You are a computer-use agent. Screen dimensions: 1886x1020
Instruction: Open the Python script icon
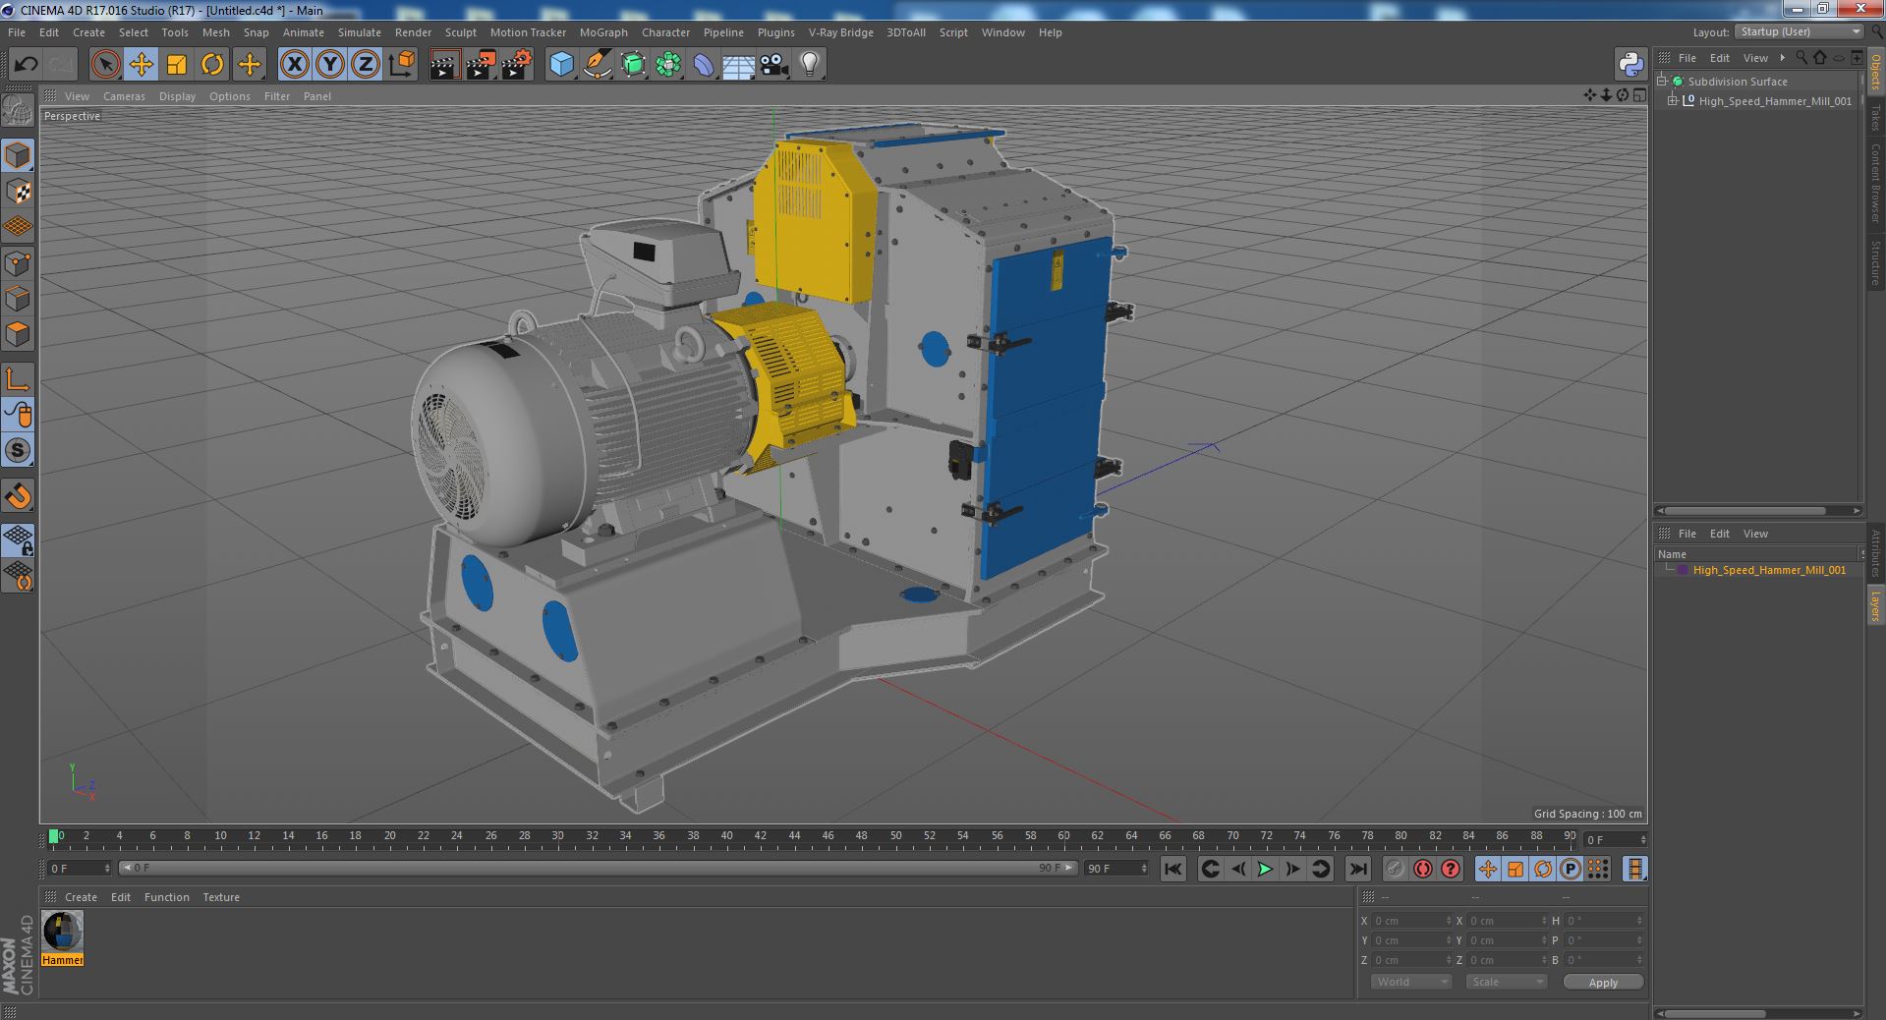click(x=1630, y=65)
